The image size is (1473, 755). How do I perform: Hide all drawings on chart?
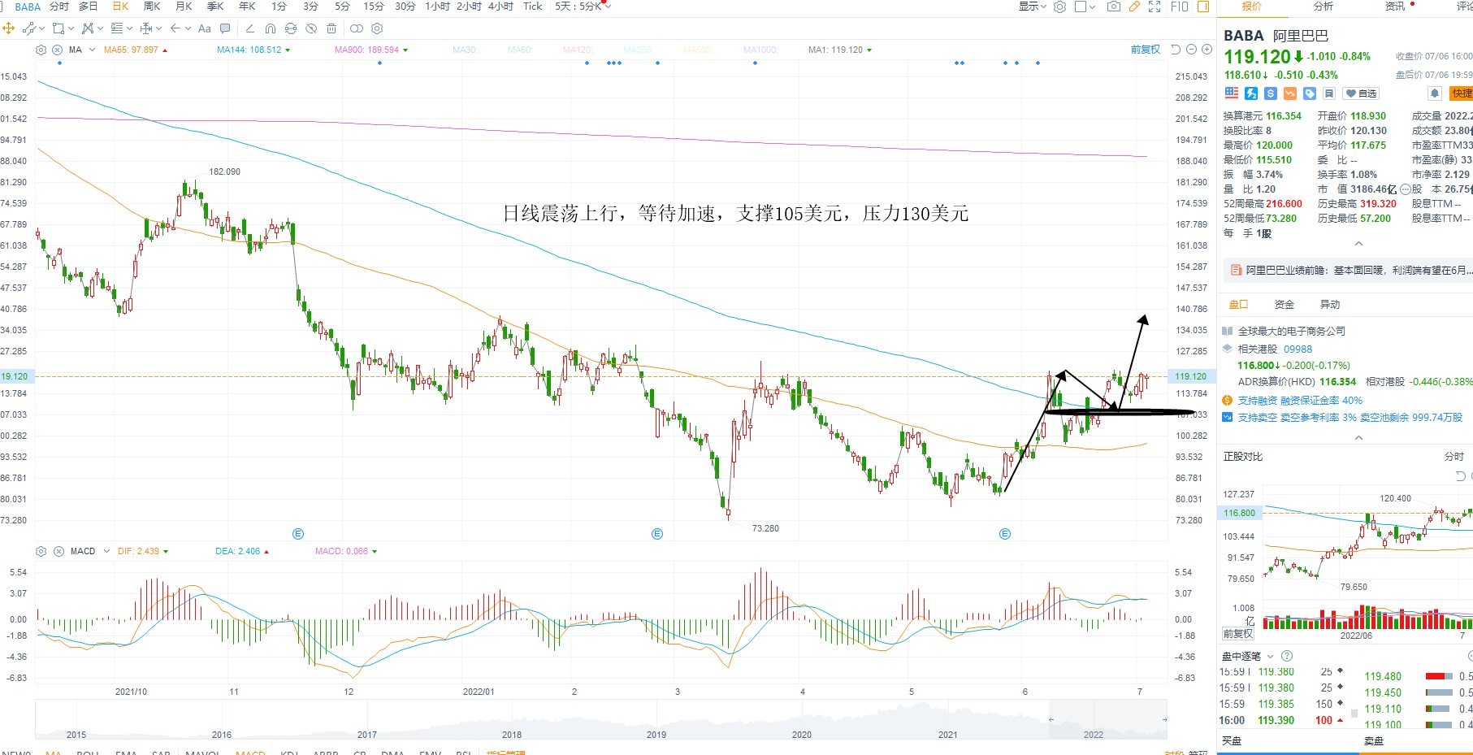[x=310, y=28]
